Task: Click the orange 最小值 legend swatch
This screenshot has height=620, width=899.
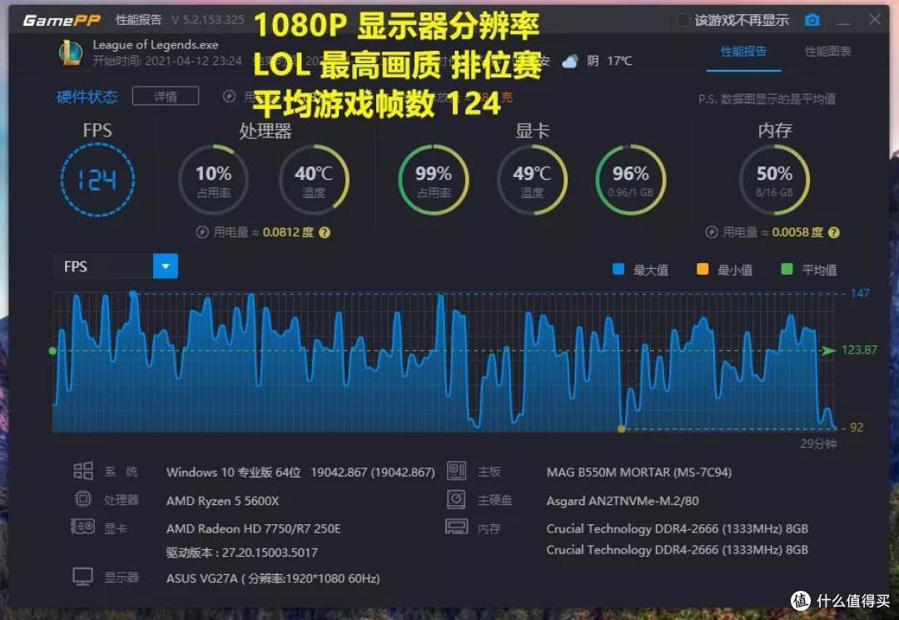Action: (703, 269)
